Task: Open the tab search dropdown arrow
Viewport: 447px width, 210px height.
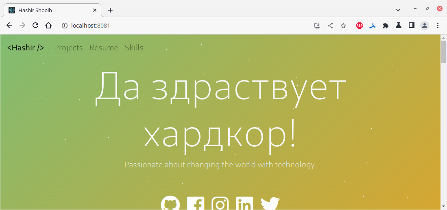Action: 398,10
